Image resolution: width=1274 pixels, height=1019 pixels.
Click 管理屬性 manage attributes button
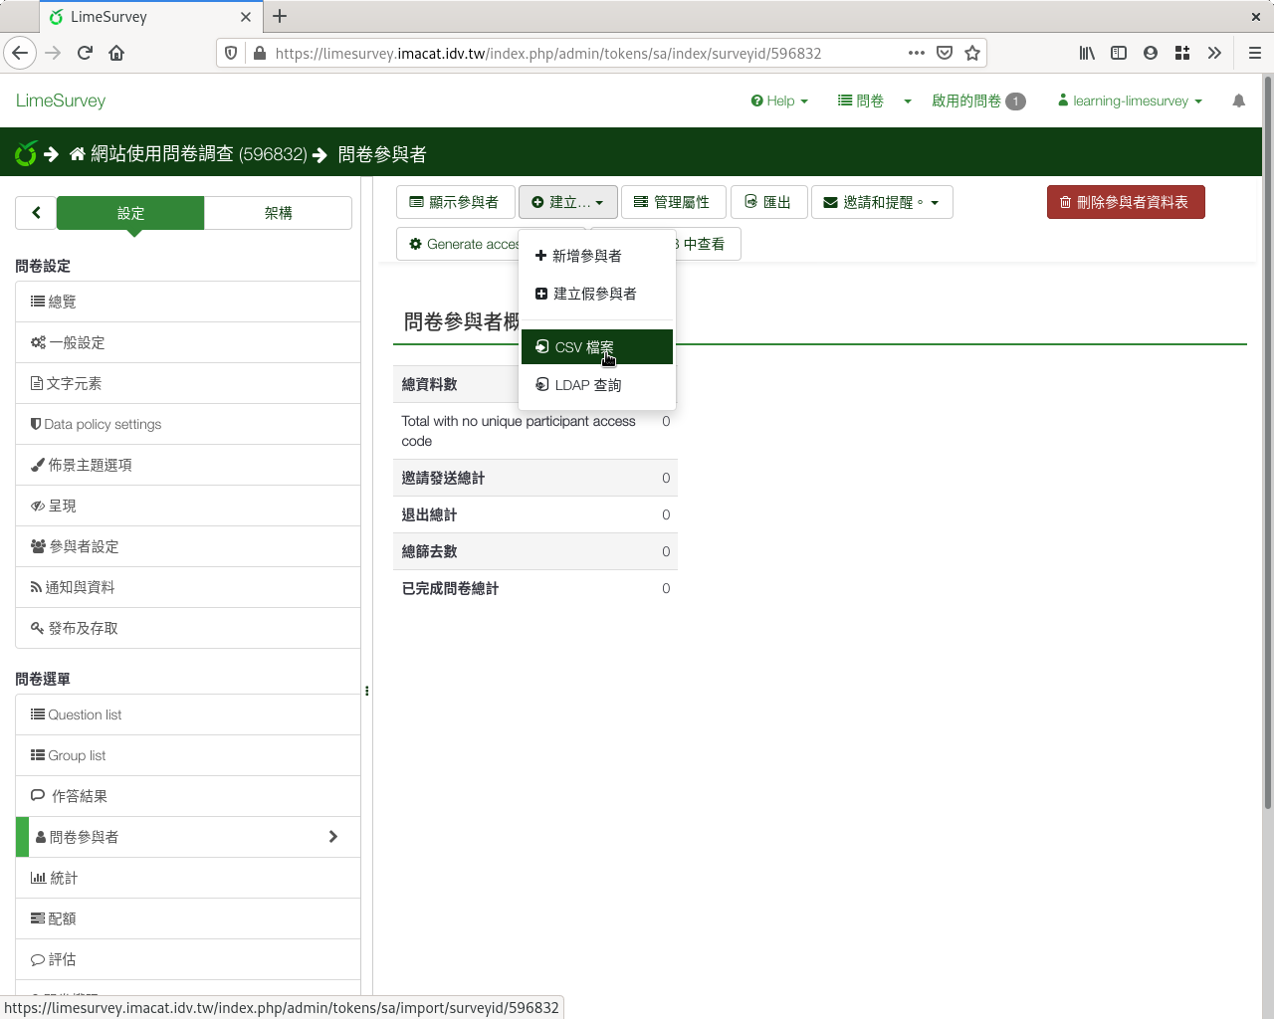click(673, 202)
